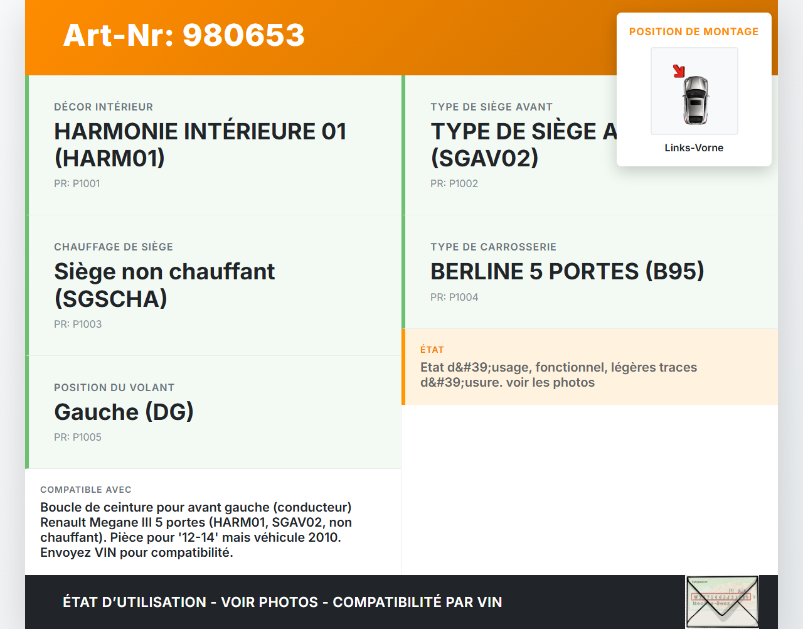Toggle the Gauche (DG) steering position
This screenshot has width=803, height=629.
124,412
